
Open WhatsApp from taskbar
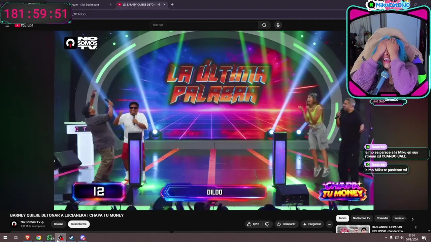pos(50,238)
